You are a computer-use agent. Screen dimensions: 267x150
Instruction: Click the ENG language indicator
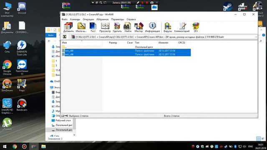coord(250,146)
